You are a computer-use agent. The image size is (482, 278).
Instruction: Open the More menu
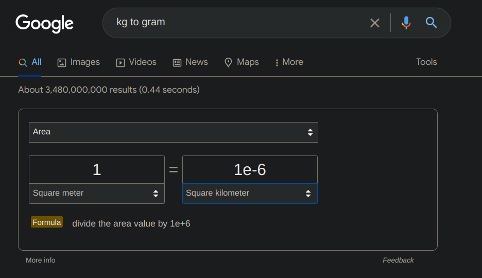coord(289,62)
